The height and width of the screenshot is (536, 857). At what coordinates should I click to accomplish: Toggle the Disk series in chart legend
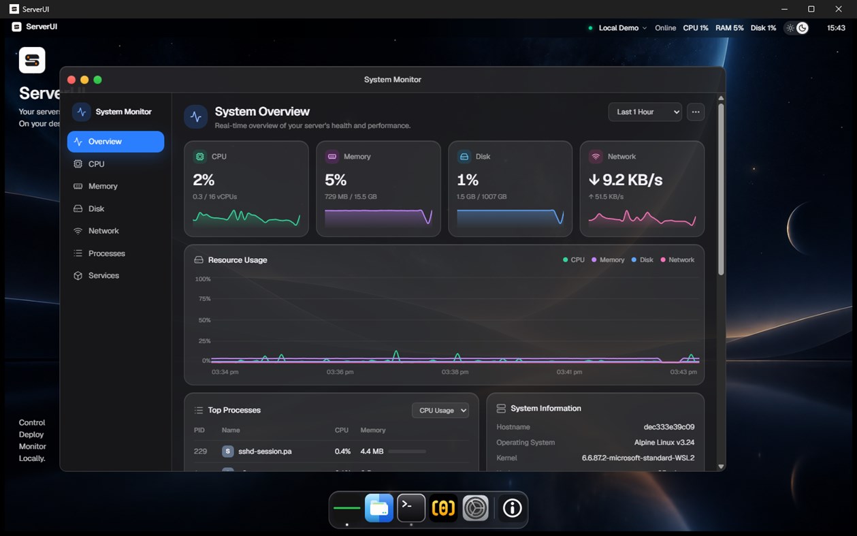pyautogui.click(x=643, y=260)
